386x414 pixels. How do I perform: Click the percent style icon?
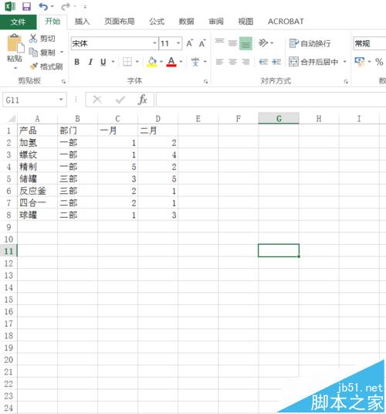coord(379,62)
